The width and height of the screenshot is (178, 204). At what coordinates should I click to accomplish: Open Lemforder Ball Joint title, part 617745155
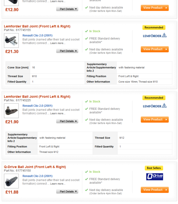click(37, 26)
